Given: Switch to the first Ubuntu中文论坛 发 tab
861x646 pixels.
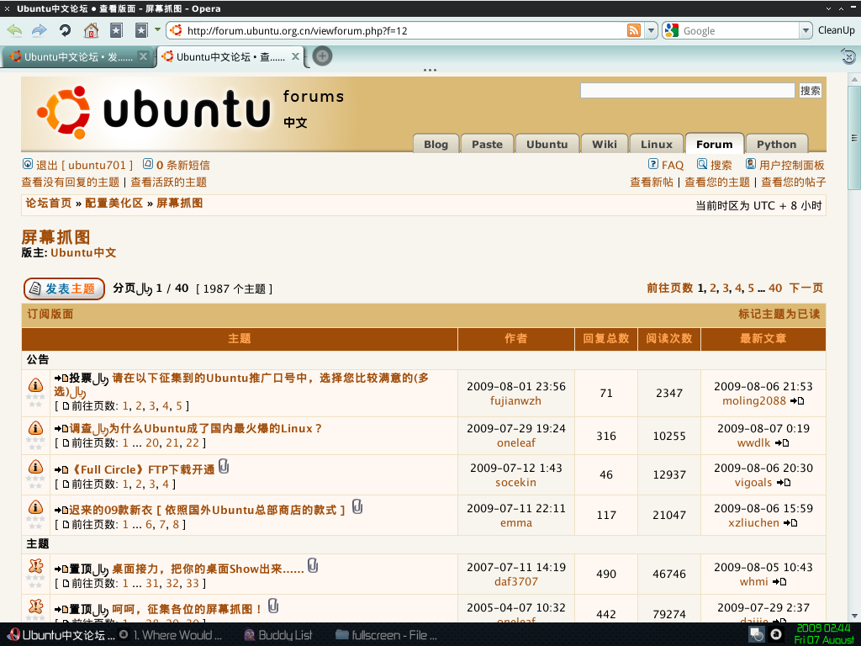Looking at the screenshot, I should coord(77,56).
